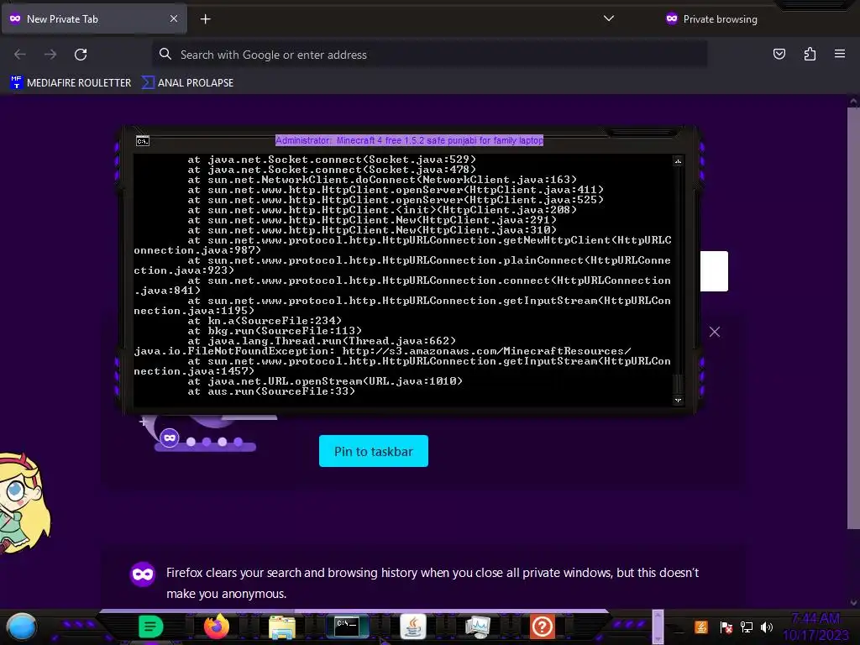Open the volume speaker tray icon
Viewport: 860px width, 645px height.
pyautogui.click(x=767, y=627)
